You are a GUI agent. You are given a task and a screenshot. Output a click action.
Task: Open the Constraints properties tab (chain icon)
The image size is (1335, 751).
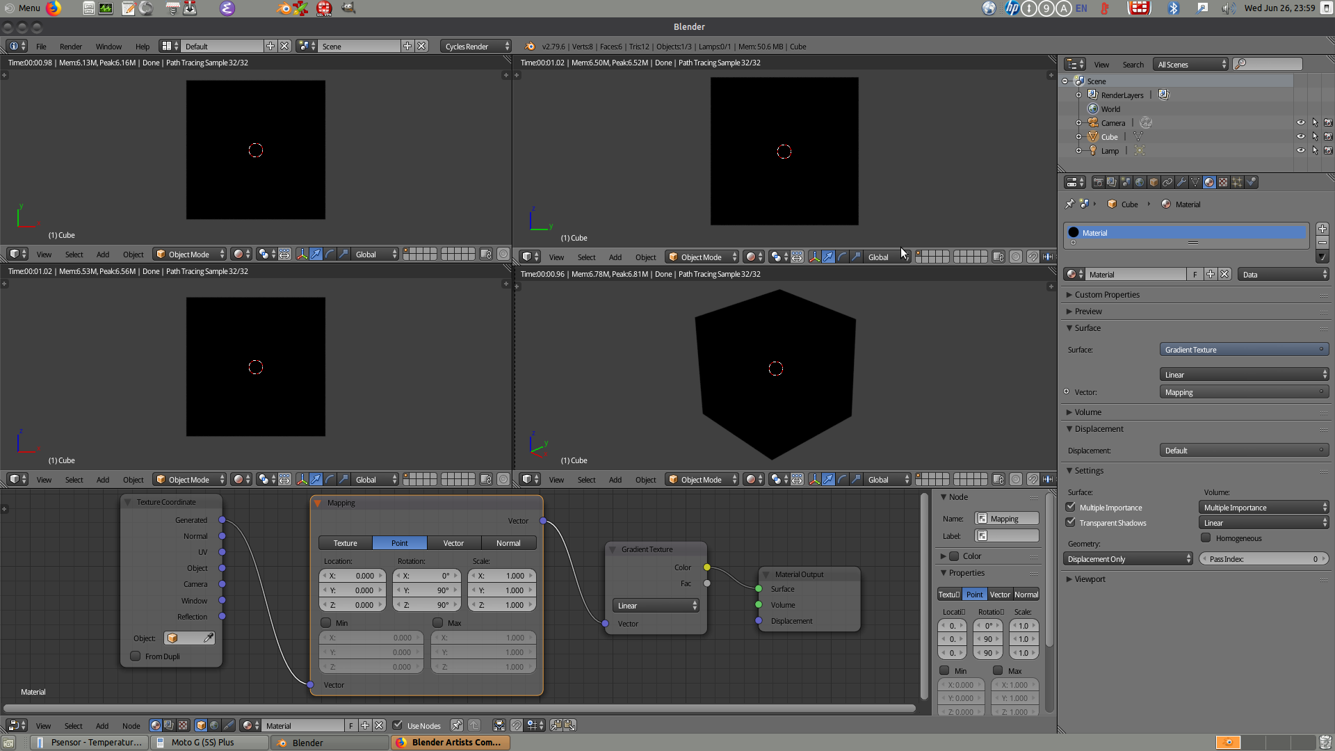pyautogui.click(x=1167, y=182)
